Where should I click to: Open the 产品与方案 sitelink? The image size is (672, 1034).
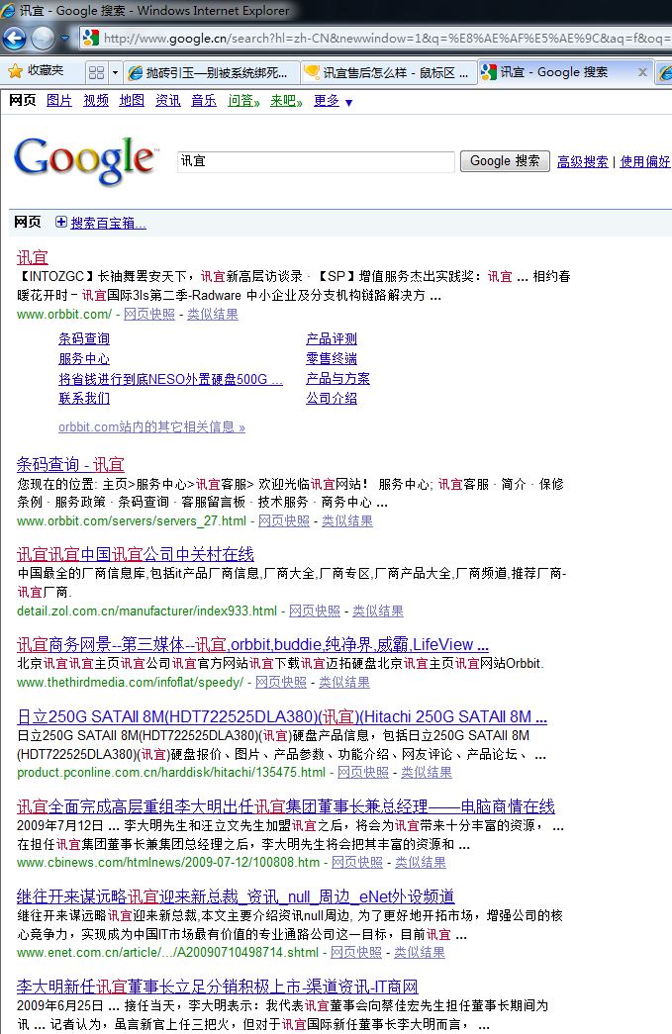coord(337,379)
